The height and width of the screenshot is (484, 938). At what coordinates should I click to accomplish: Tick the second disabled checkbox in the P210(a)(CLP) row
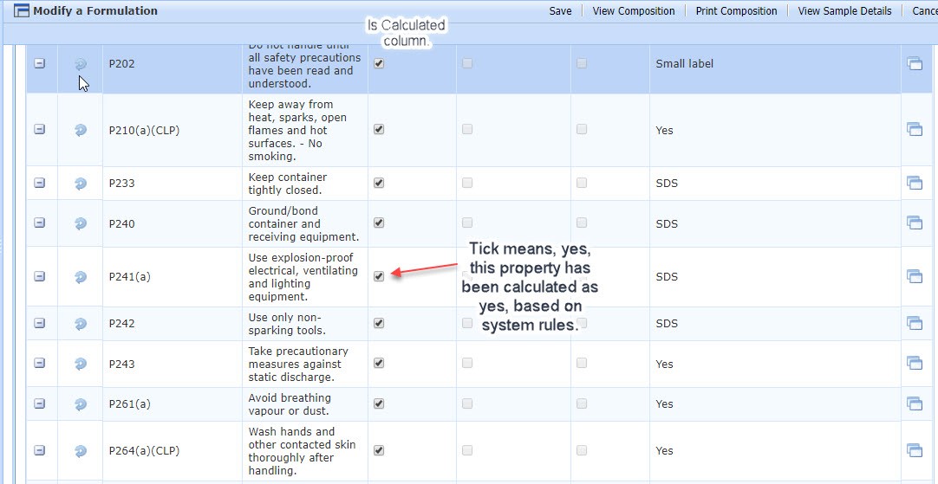pos(582,129)
